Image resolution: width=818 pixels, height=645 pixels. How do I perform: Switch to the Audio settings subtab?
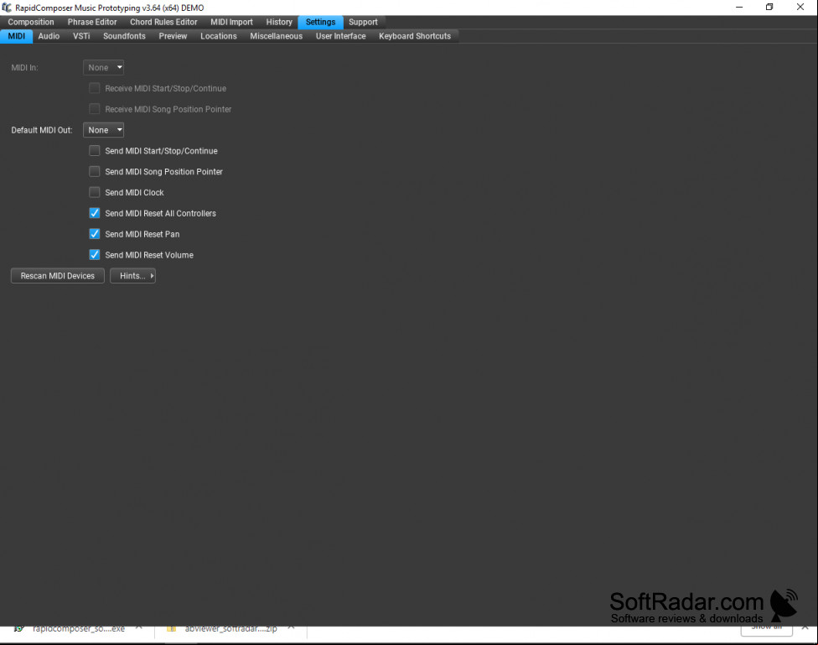[x=49, y=36]
